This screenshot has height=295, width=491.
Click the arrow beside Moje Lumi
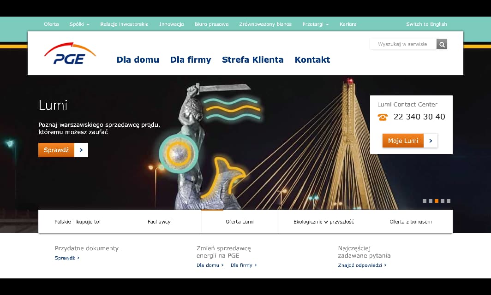pos(431,141)
